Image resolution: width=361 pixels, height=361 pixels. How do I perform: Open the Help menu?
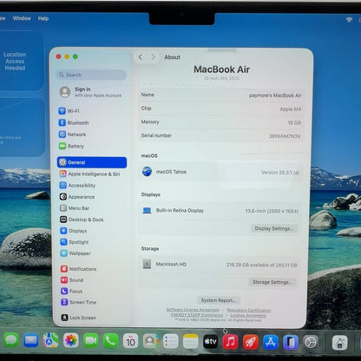43,18
